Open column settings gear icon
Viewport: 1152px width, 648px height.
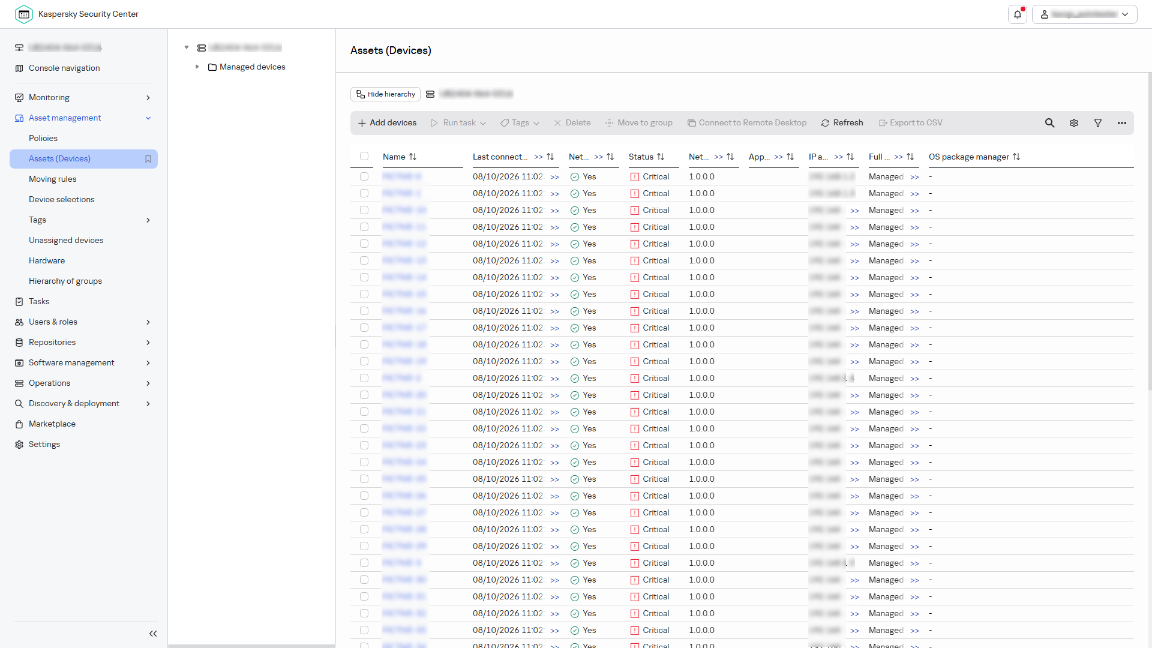1074,123
